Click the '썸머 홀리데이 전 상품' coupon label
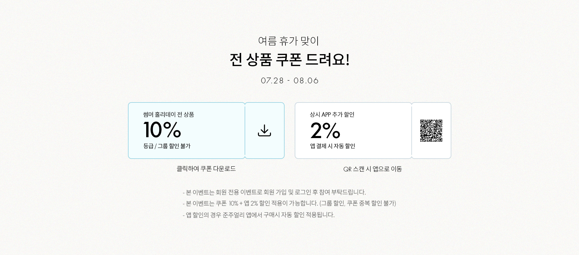This screenshot has height=255, width=579. point(168,114)
